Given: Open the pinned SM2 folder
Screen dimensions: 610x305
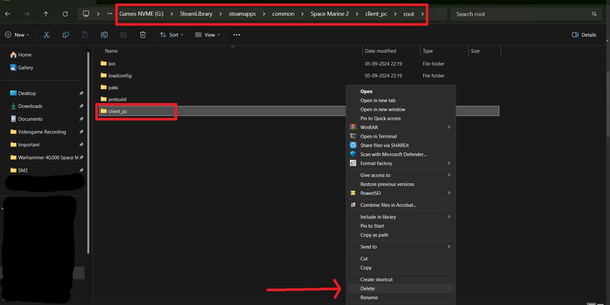Looking at the screenshot, I should 19,170.
